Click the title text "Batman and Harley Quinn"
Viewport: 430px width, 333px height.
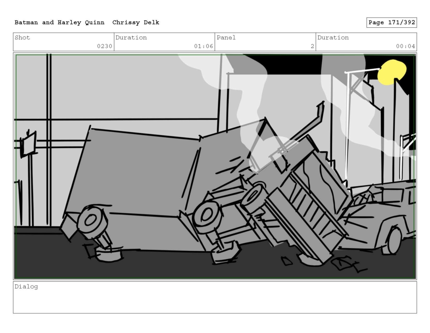(60, 23)
